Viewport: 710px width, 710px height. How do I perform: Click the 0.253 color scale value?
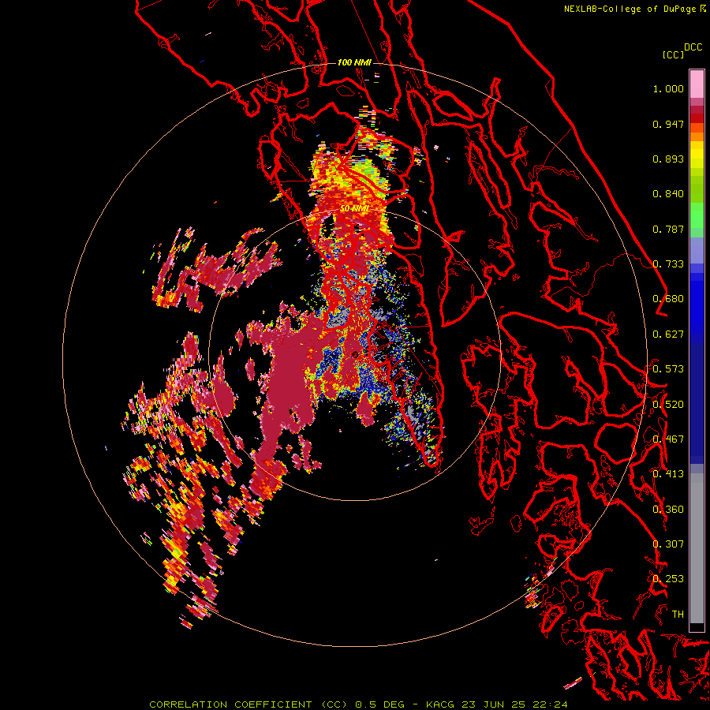tap(668, 579)
